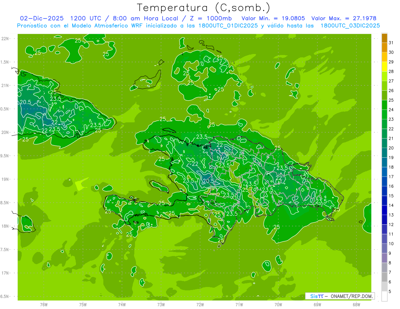Pick the light gray swatch between 5 and 6
Viewport: 400px width, 309px height.
click(384, 287)
